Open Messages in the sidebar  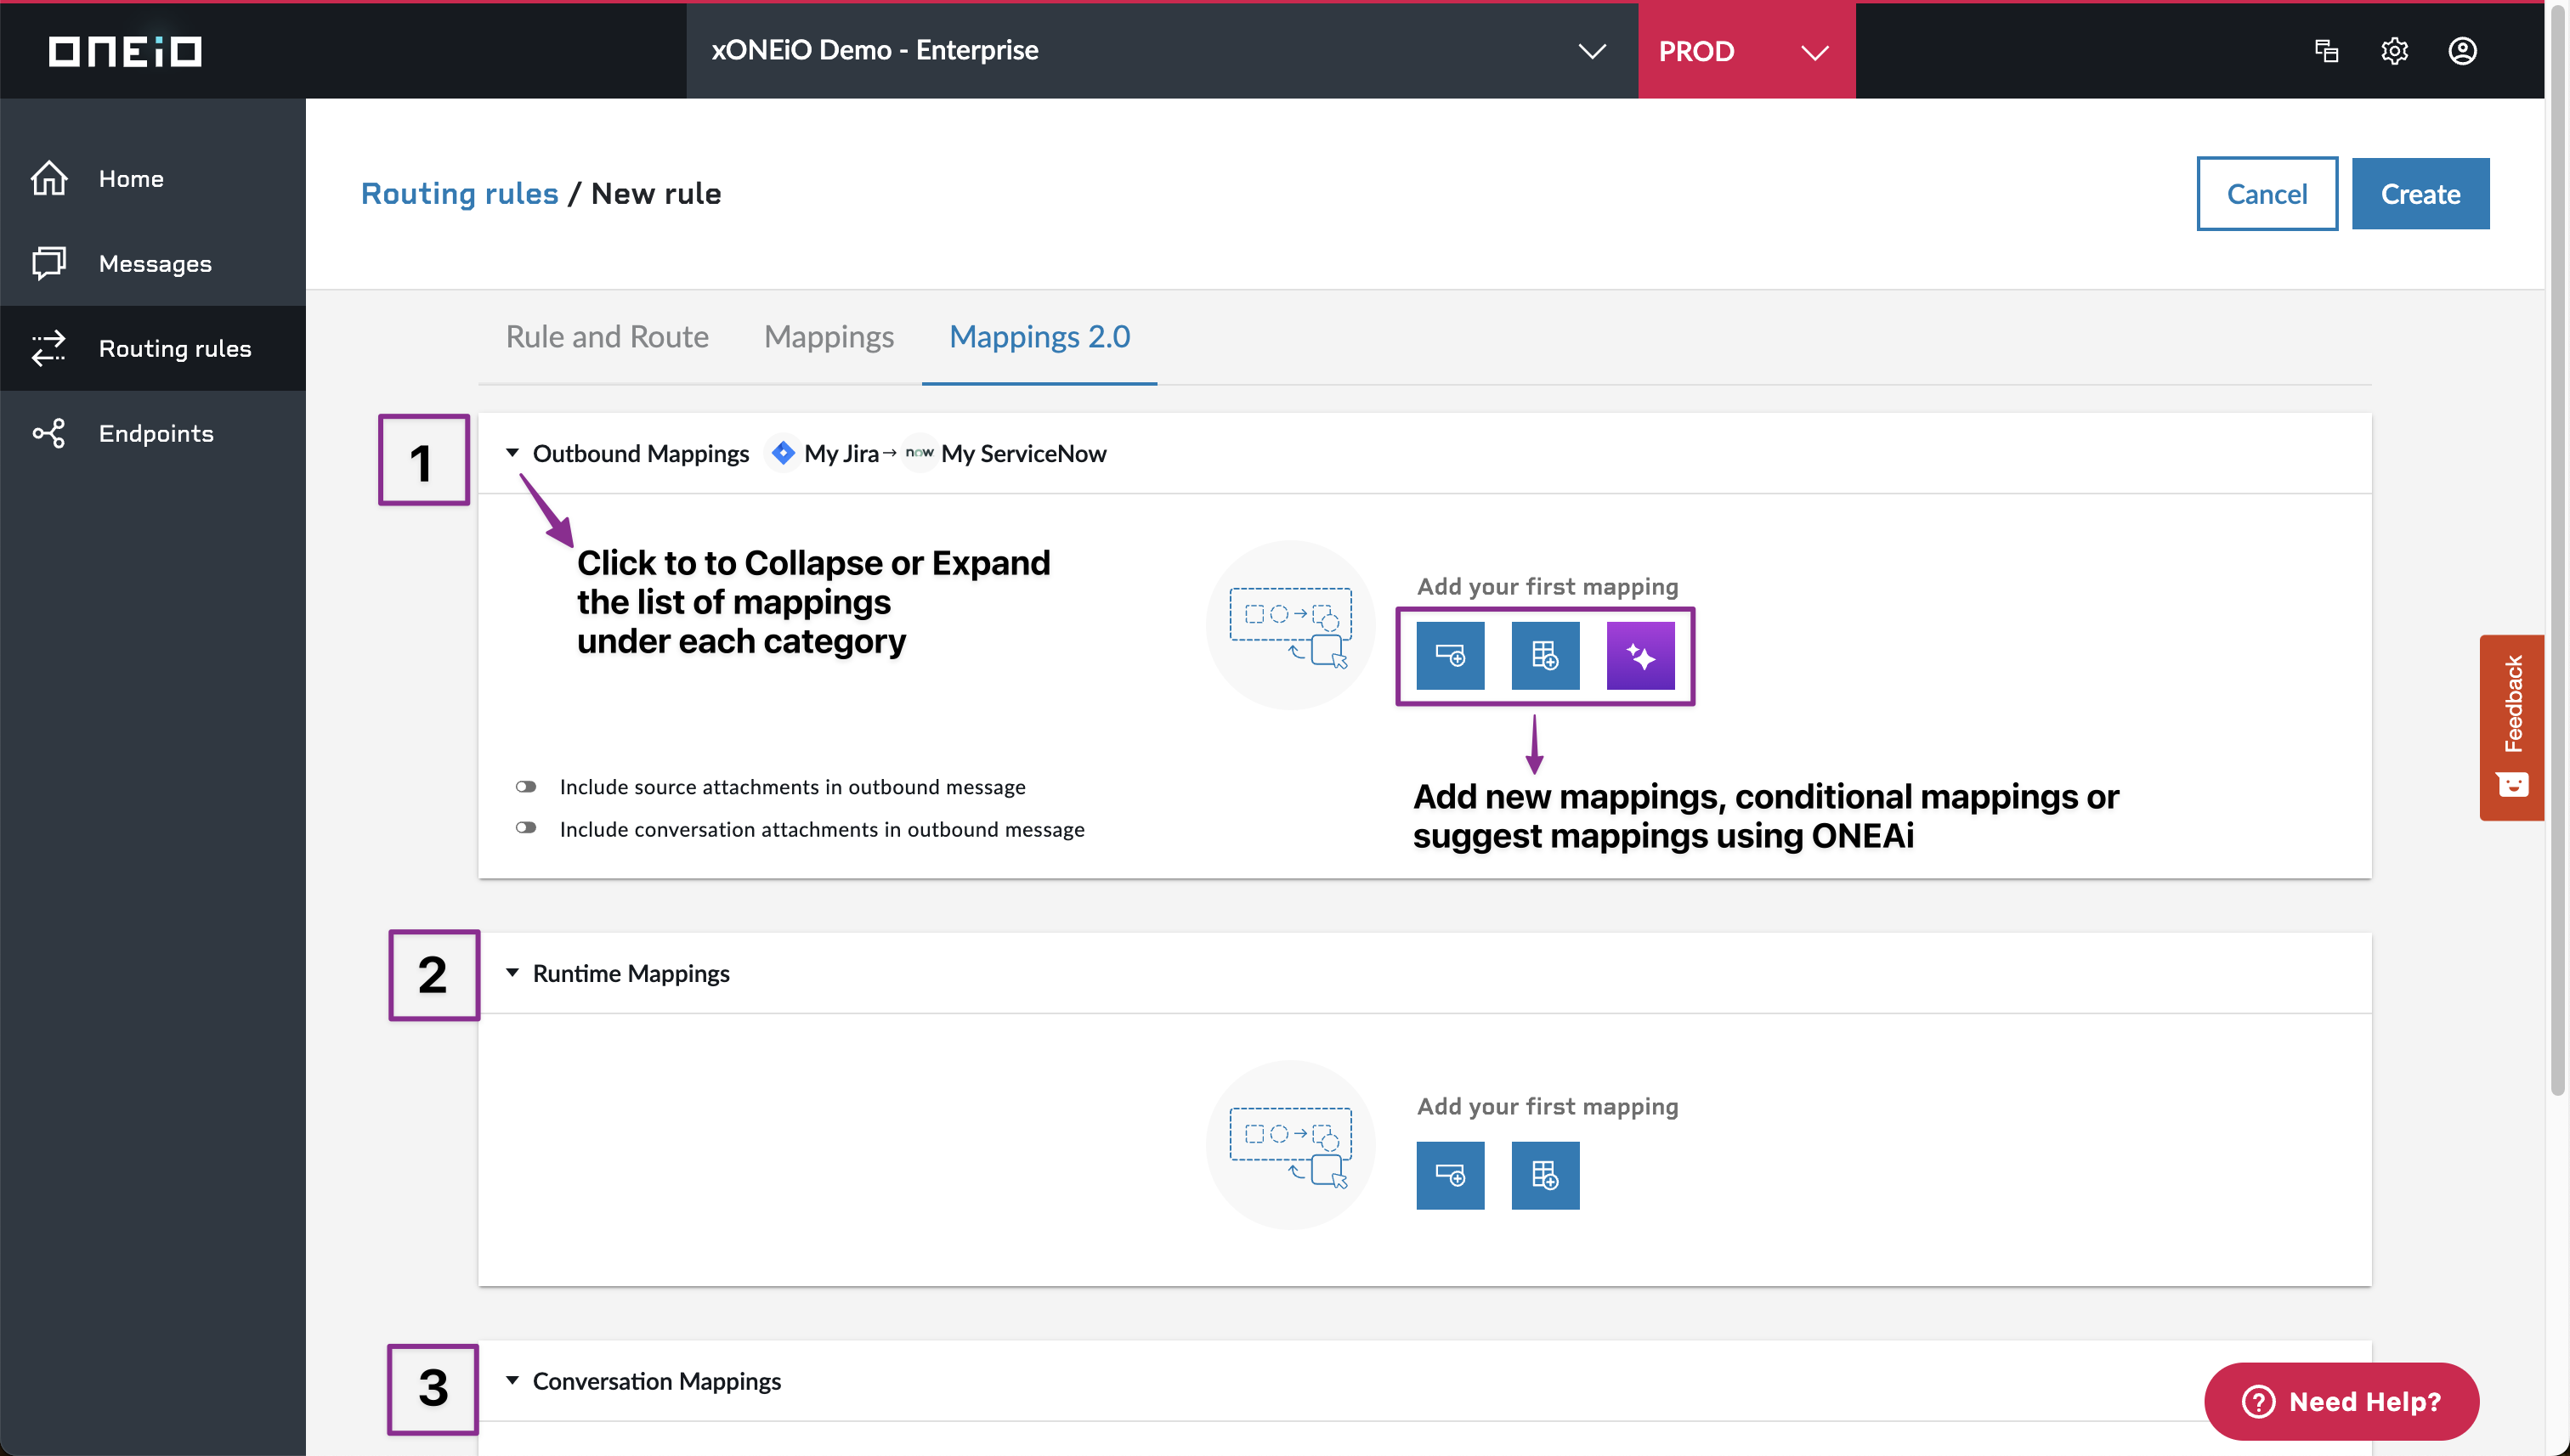[153, 263]
